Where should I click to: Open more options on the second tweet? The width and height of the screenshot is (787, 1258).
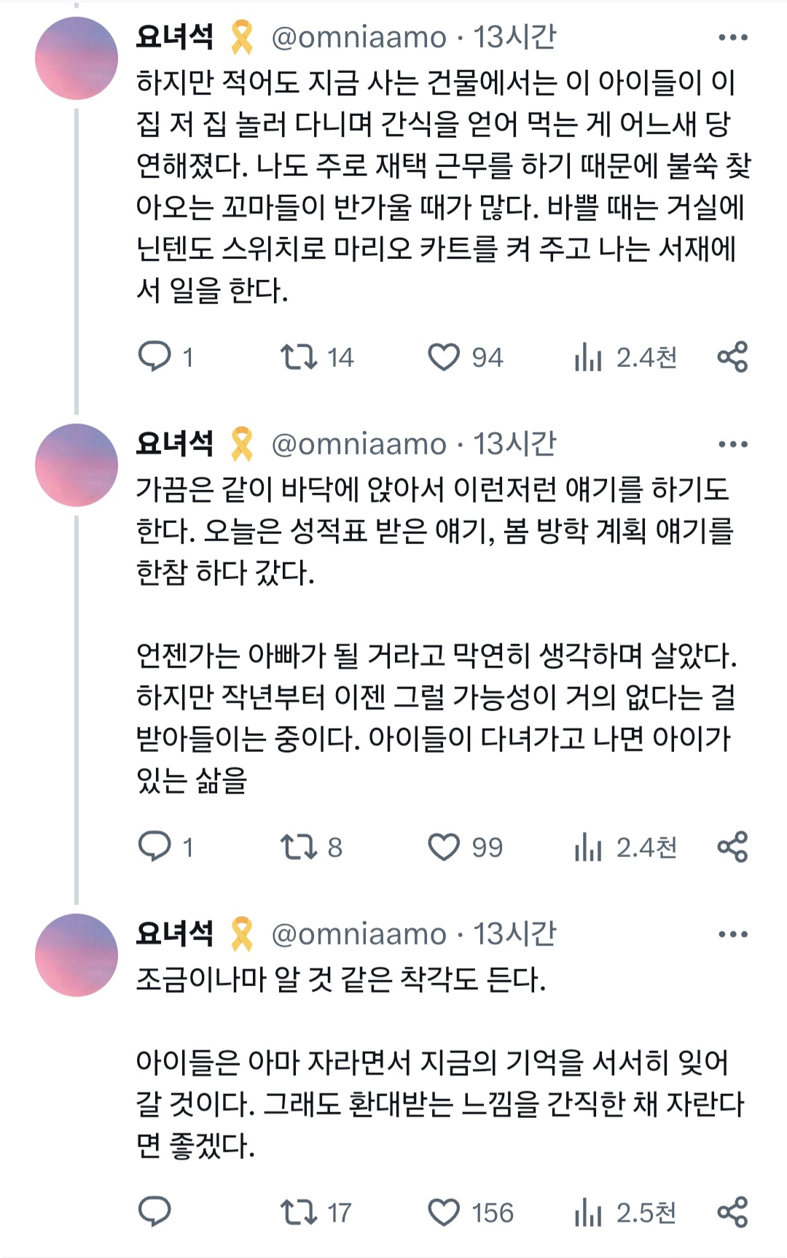pos(732,444)
